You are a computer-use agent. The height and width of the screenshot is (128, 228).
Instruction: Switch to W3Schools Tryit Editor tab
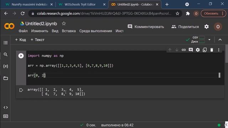click(x=82, y=5)
